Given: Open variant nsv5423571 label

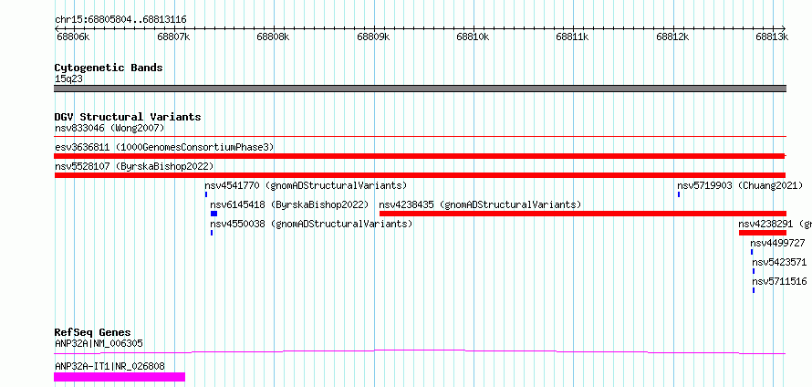Looking at the screenshot, I should point(779,262).
